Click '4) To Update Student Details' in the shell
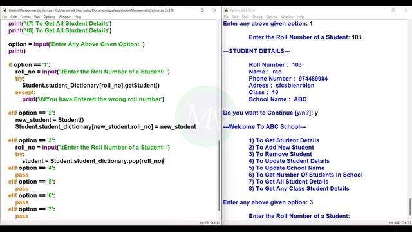 click(x=289, y=161)
